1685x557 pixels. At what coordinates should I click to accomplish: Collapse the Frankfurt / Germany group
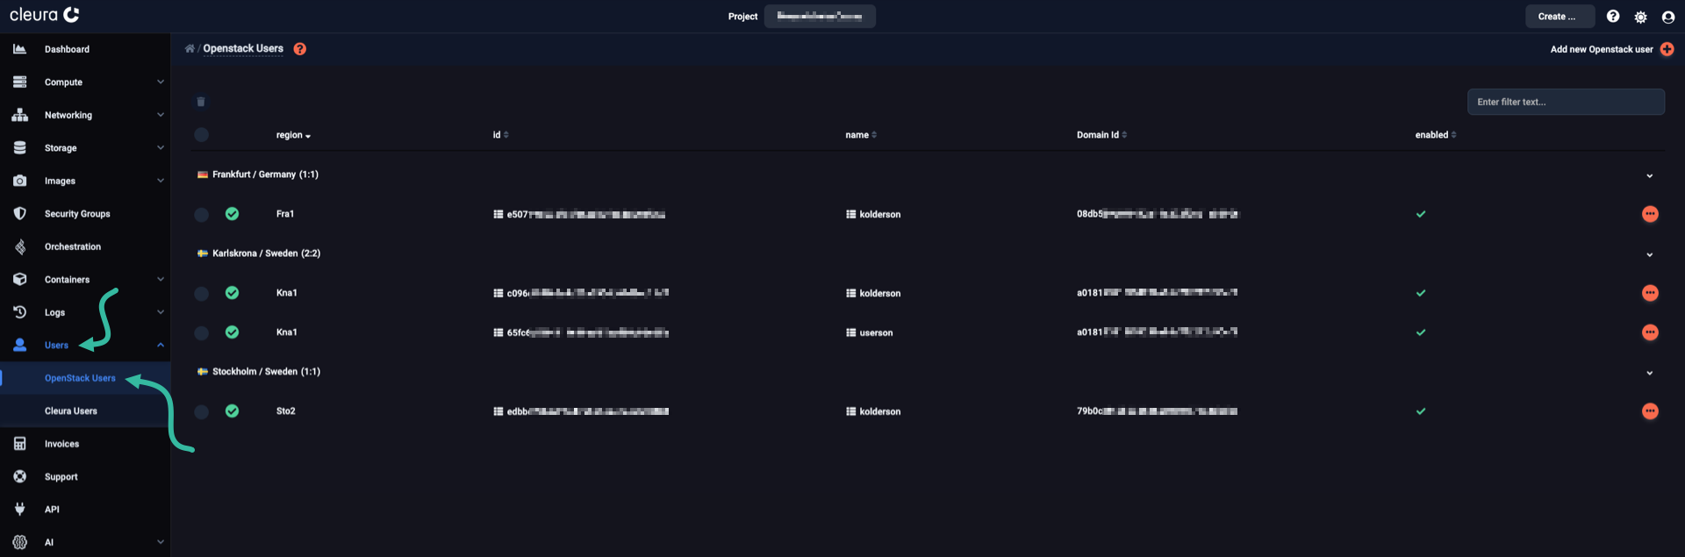point(1649,175)
